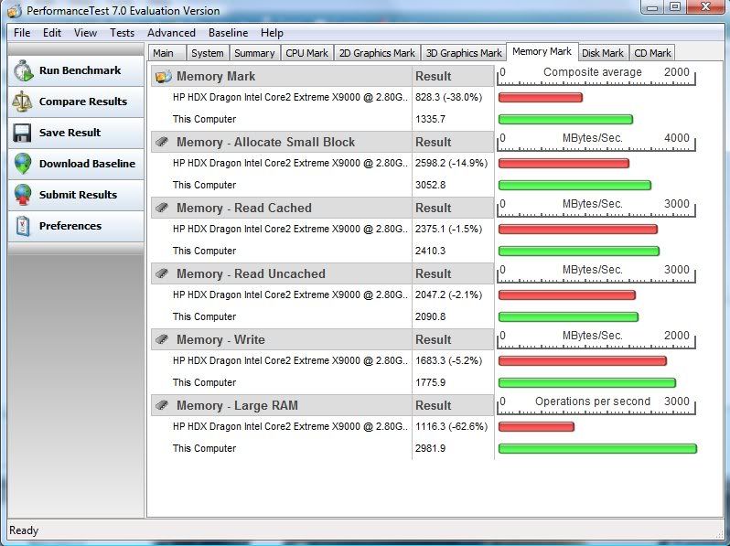Click the 2410.3 result value

click(x=430, y=251)
